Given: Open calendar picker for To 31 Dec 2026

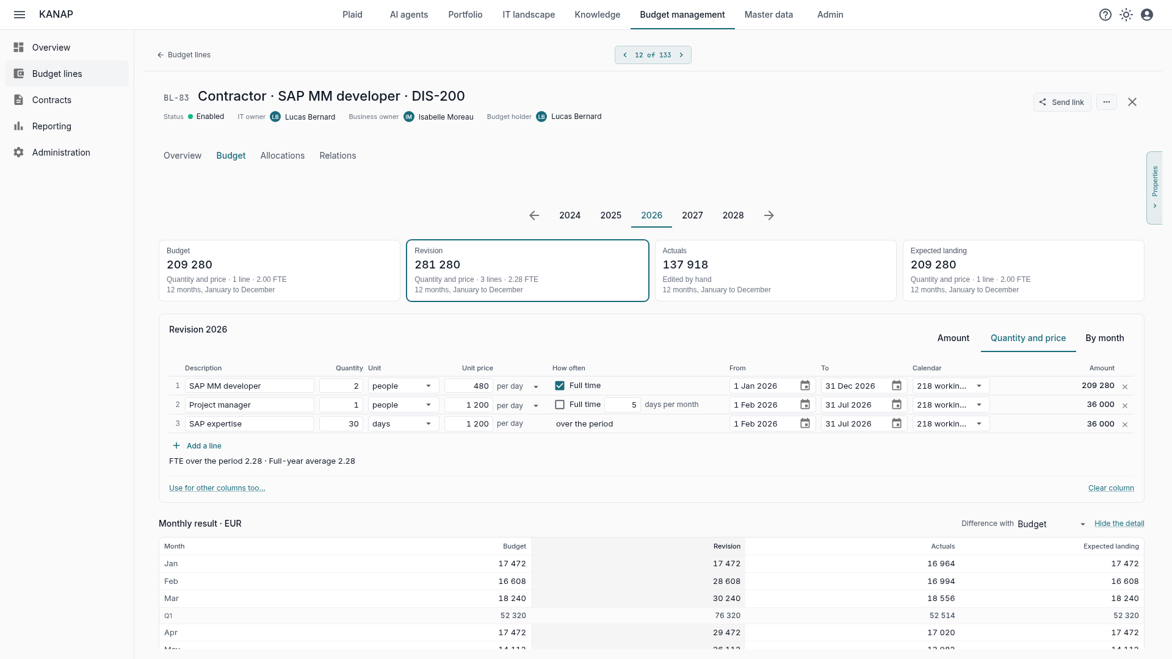Looking at the screenshot, I should tap(897, 386).
